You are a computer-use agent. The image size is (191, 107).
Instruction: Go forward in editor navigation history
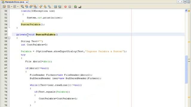(x=15, y=7)
